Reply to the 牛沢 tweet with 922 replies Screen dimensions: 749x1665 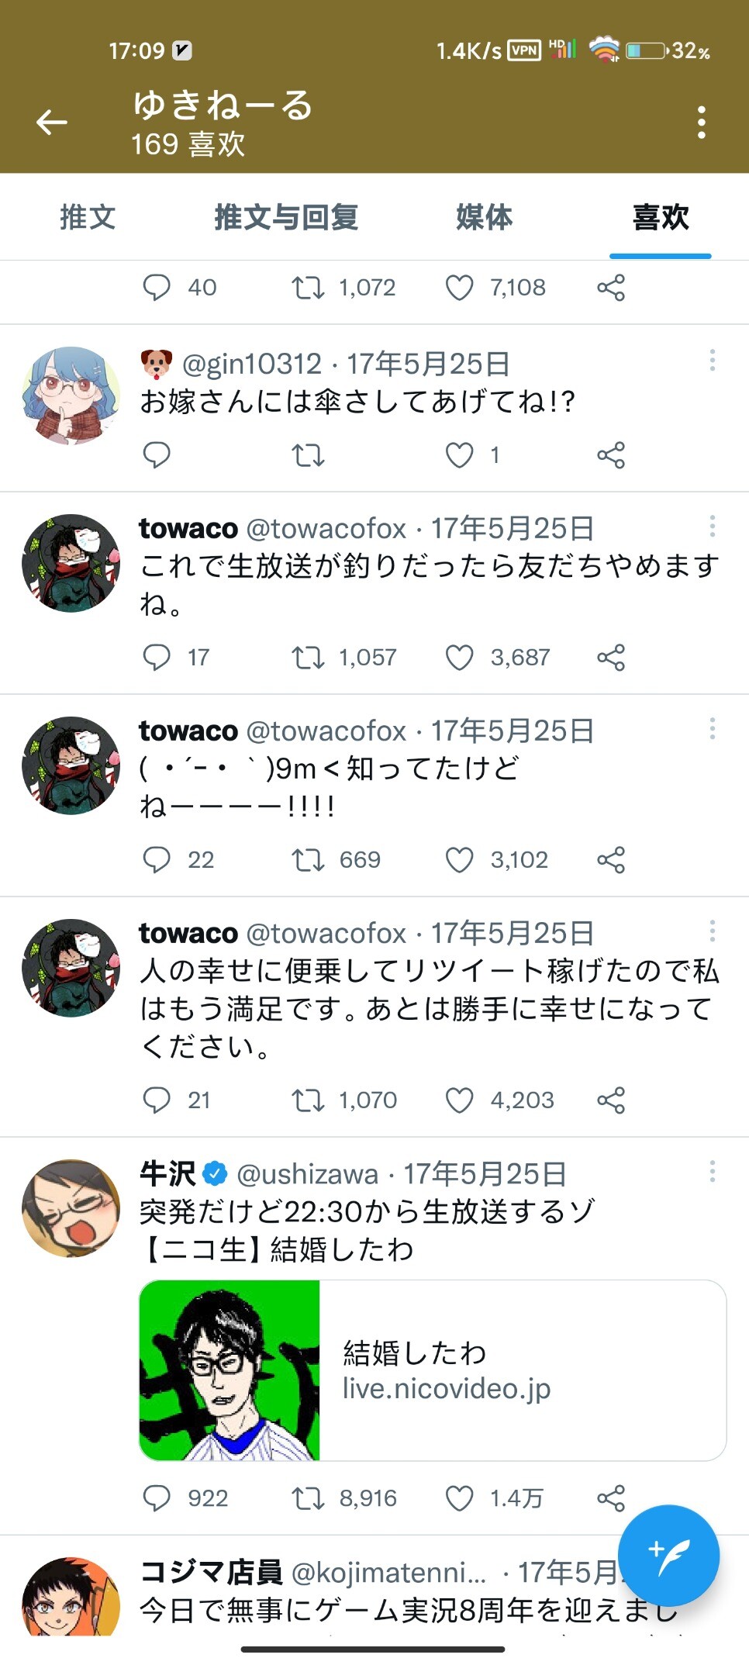click(157, 1498)
